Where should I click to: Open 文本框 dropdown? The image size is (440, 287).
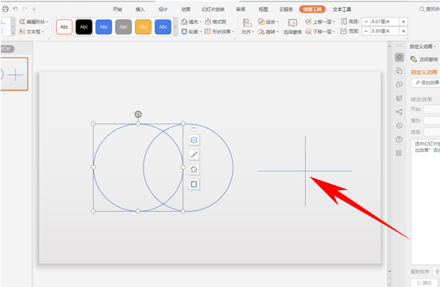coord(31,32)
